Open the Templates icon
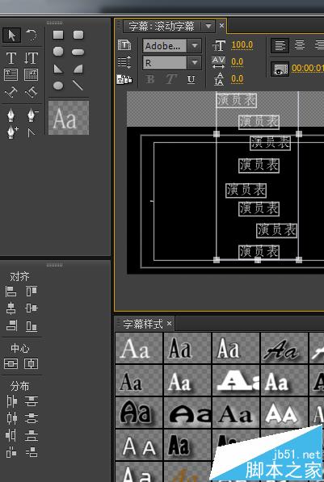This screenshot has height=482, width=324. 124,80
